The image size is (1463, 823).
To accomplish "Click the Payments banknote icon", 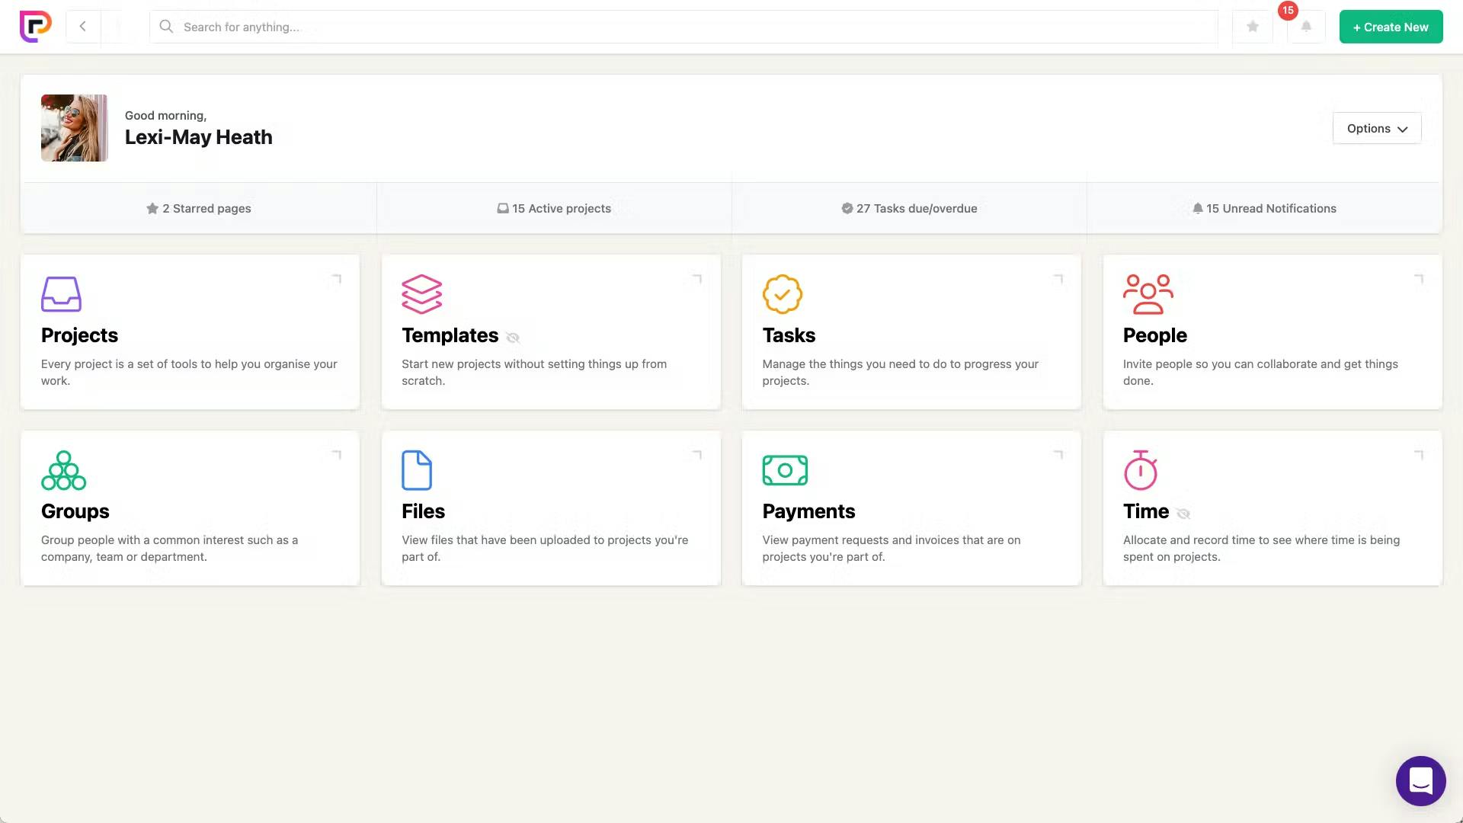I will 785,470.
